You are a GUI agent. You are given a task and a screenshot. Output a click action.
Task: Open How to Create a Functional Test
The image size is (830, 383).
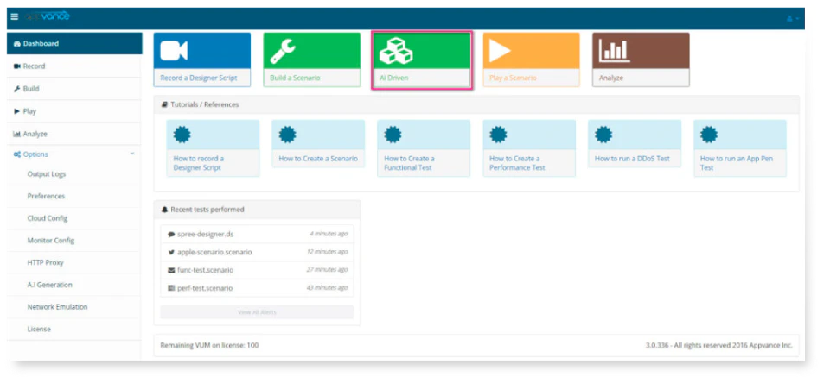(409, 163)
